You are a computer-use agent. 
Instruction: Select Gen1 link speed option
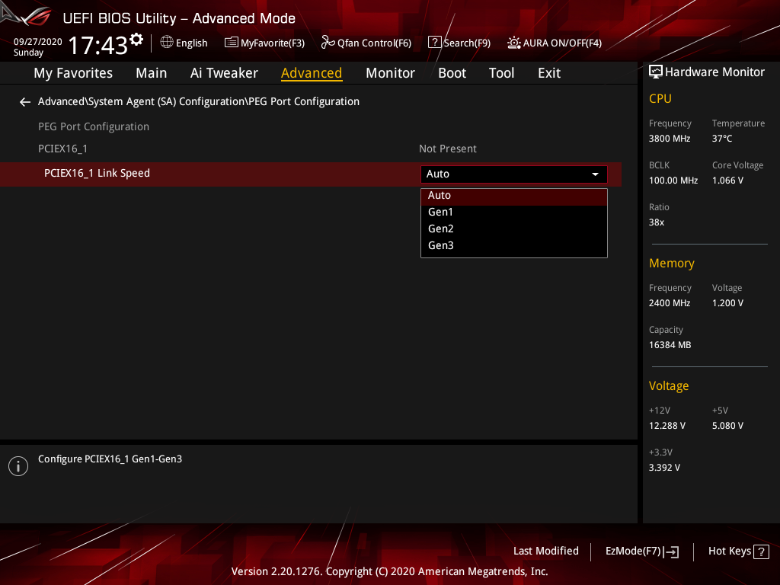(514, 213)
